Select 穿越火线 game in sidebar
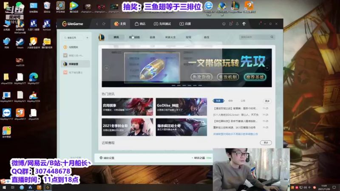The width and height of the screenshot is (340, 191). [76, 56]
